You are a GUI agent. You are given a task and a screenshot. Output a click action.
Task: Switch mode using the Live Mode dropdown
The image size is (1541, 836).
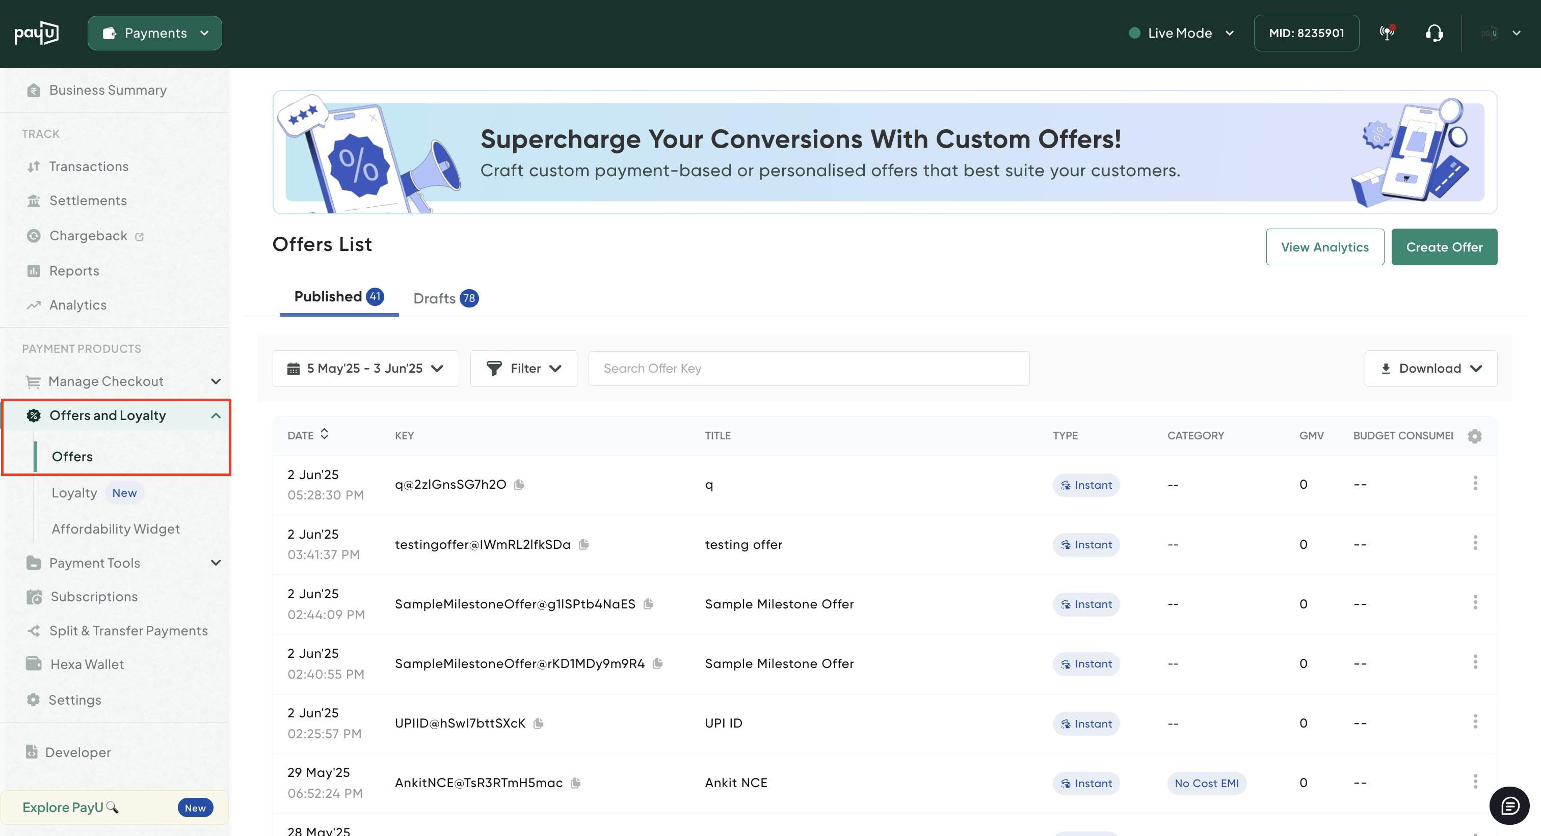[x=1181, y=33]
